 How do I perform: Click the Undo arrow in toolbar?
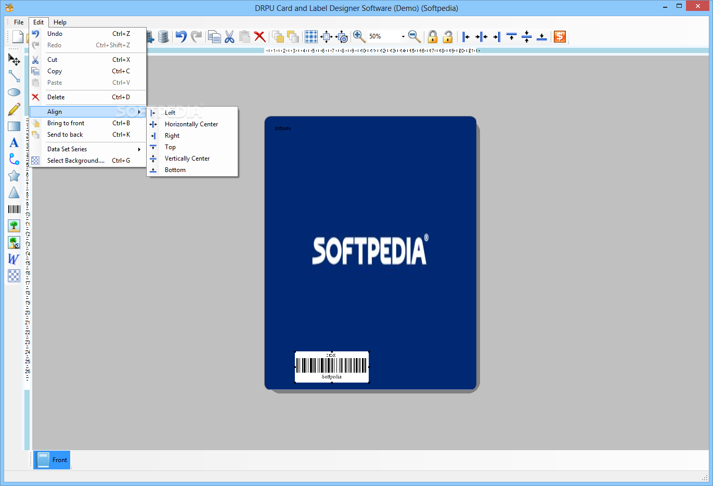(x=181, y=36)
